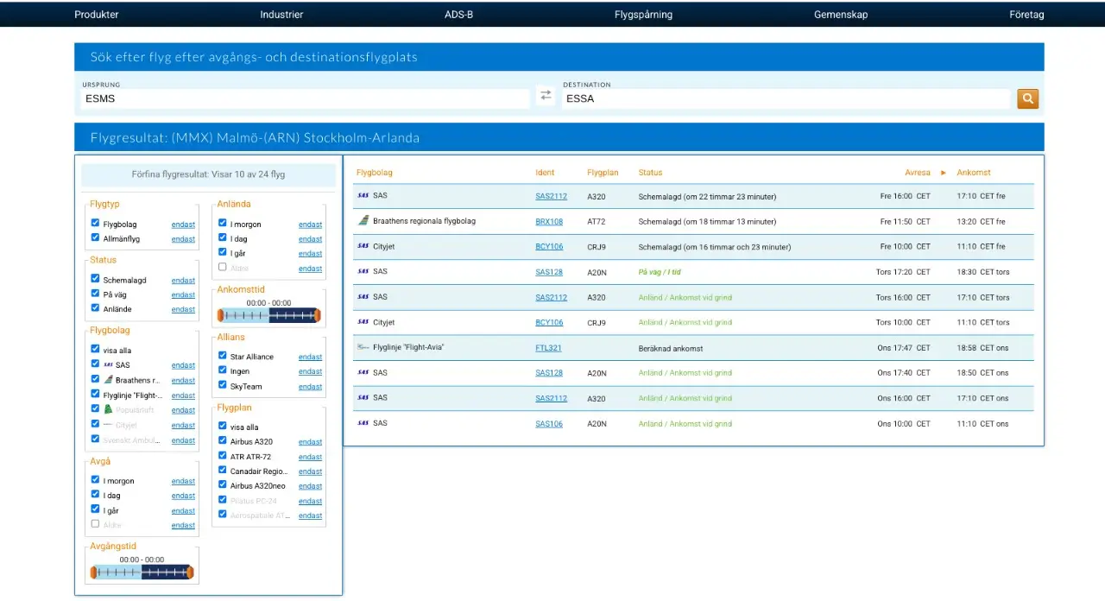Click endast next to Anlände status

(x=183, y=309)
